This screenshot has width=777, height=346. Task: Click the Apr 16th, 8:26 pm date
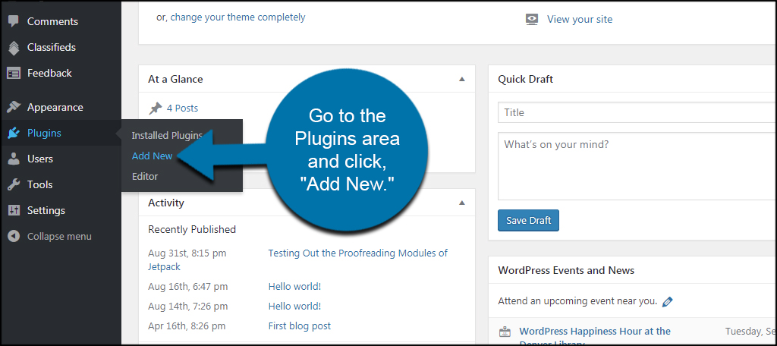tap(187, 326)
